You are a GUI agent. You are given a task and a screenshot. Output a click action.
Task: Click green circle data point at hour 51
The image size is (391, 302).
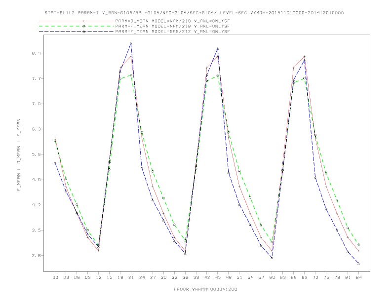[239, 171]
